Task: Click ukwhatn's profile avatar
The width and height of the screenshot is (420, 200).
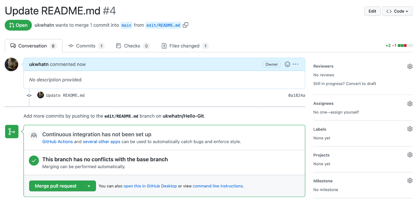Action: 11,64
